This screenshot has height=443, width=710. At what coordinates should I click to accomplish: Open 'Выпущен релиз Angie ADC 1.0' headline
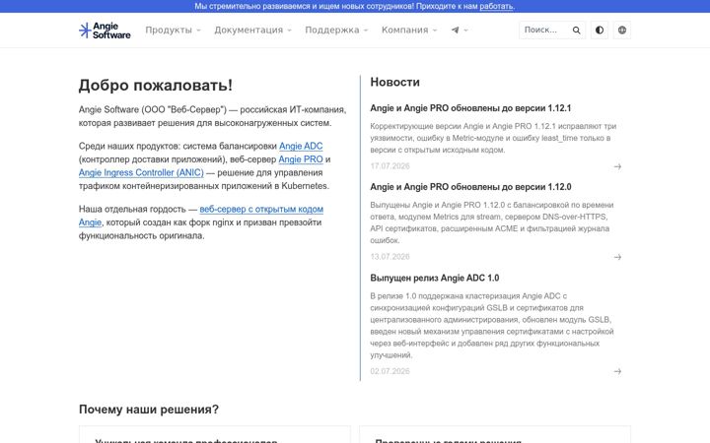click(x=435, y=278)
